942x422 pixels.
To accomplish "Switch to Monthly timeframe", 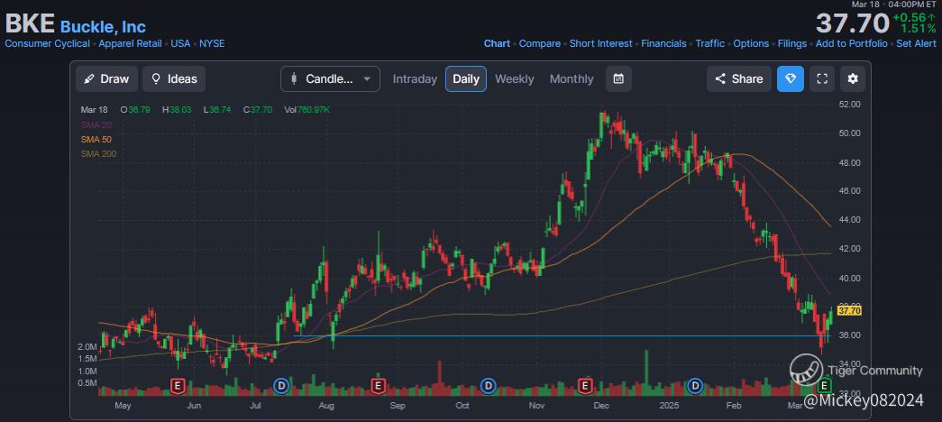I will point(572,78).
